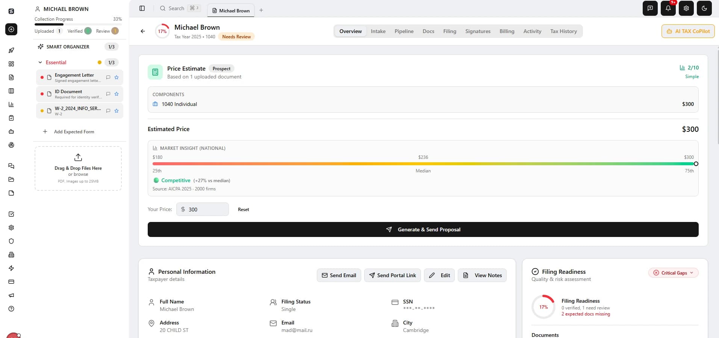The image size is (719, 338).
Task: Switch to the Signatures tab
Action: click(478, 31)
